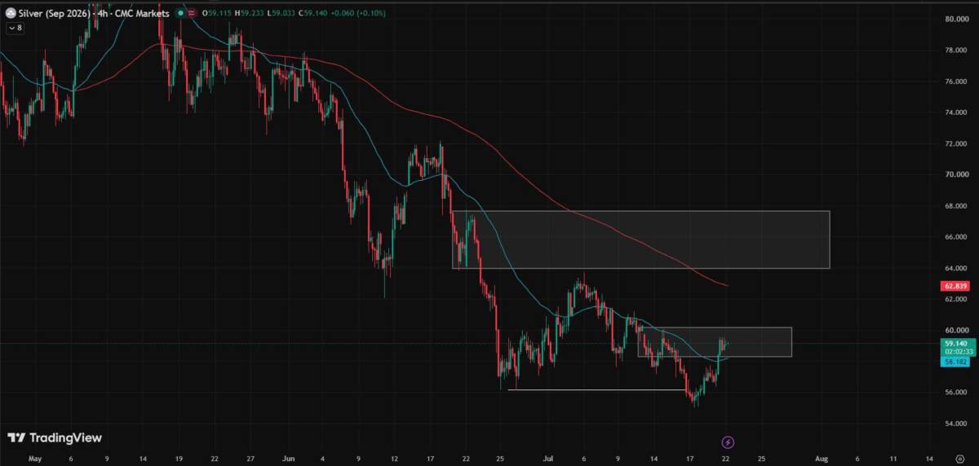Click the blue 58.182 price label
Viewport: 979px width, 466px height.
(955, 360)
